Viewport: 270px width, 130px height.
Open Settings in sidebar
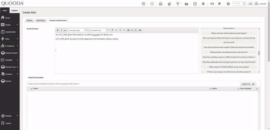[x=10, y=116]
